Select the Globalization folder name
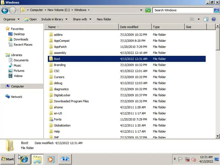 pos(62,125)
